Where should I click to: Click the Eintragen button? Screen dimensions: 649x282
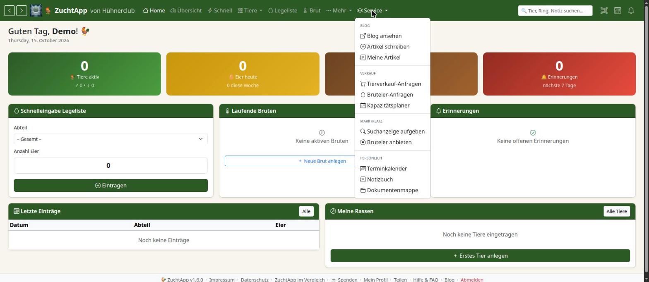[x=111, y=185]
